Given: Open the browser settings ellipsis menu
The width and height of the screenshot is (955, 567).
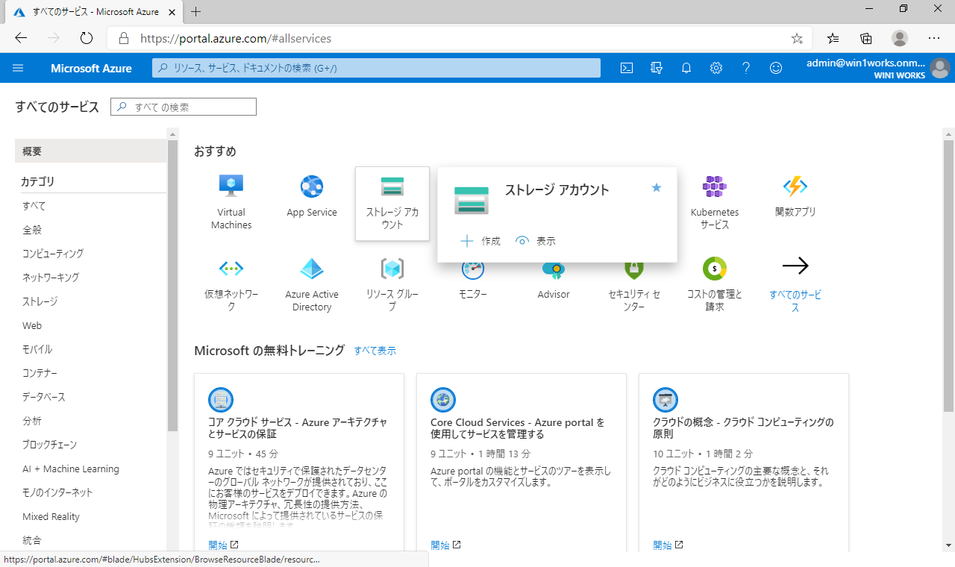Looking at the screenshot, I should click(x=934, y=38).
